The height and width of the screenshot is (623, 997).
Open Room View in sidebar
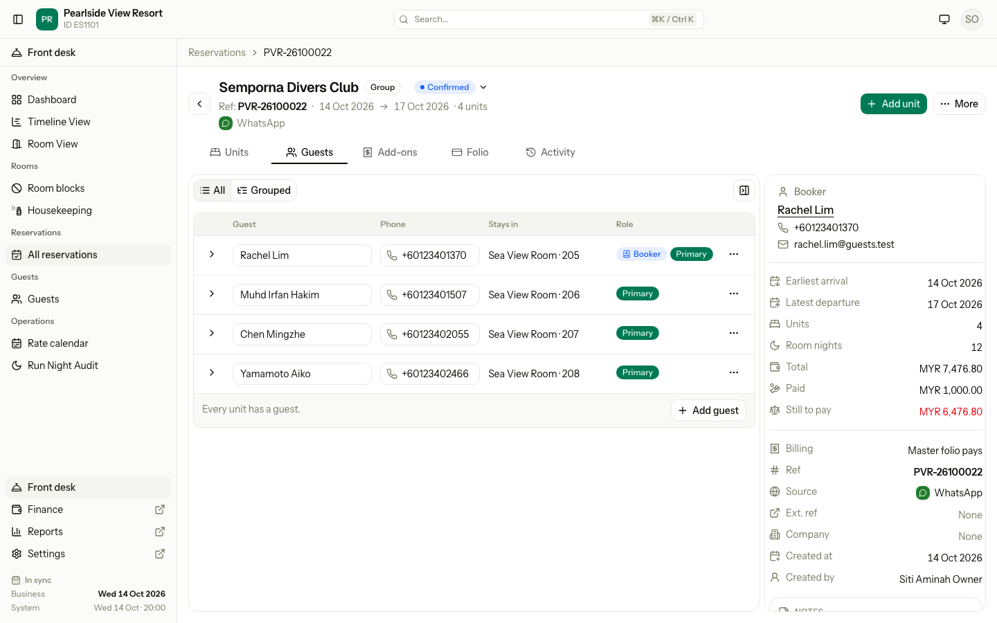click(x=88, y=144)
